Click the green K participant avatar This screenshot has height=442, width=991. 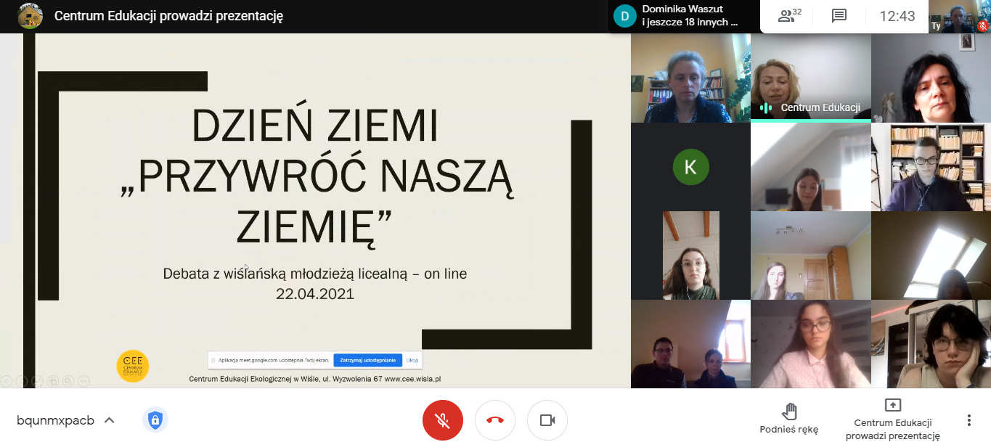690,167
